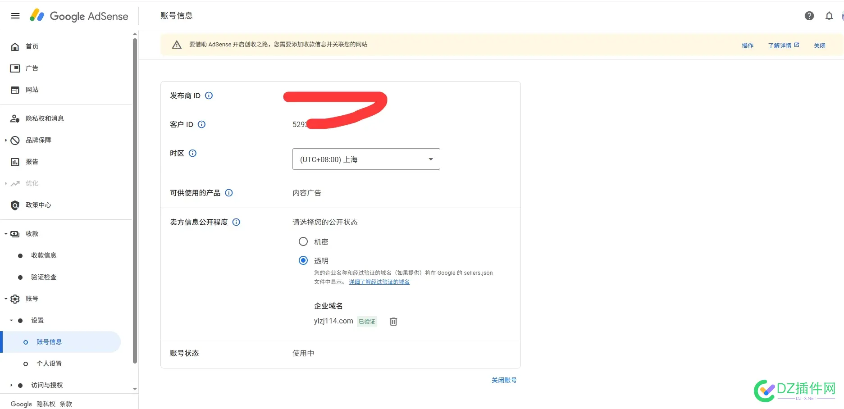
Task: Dismiss the banner with 关闭
Action: pyautogui.click(x=820, y=45)
